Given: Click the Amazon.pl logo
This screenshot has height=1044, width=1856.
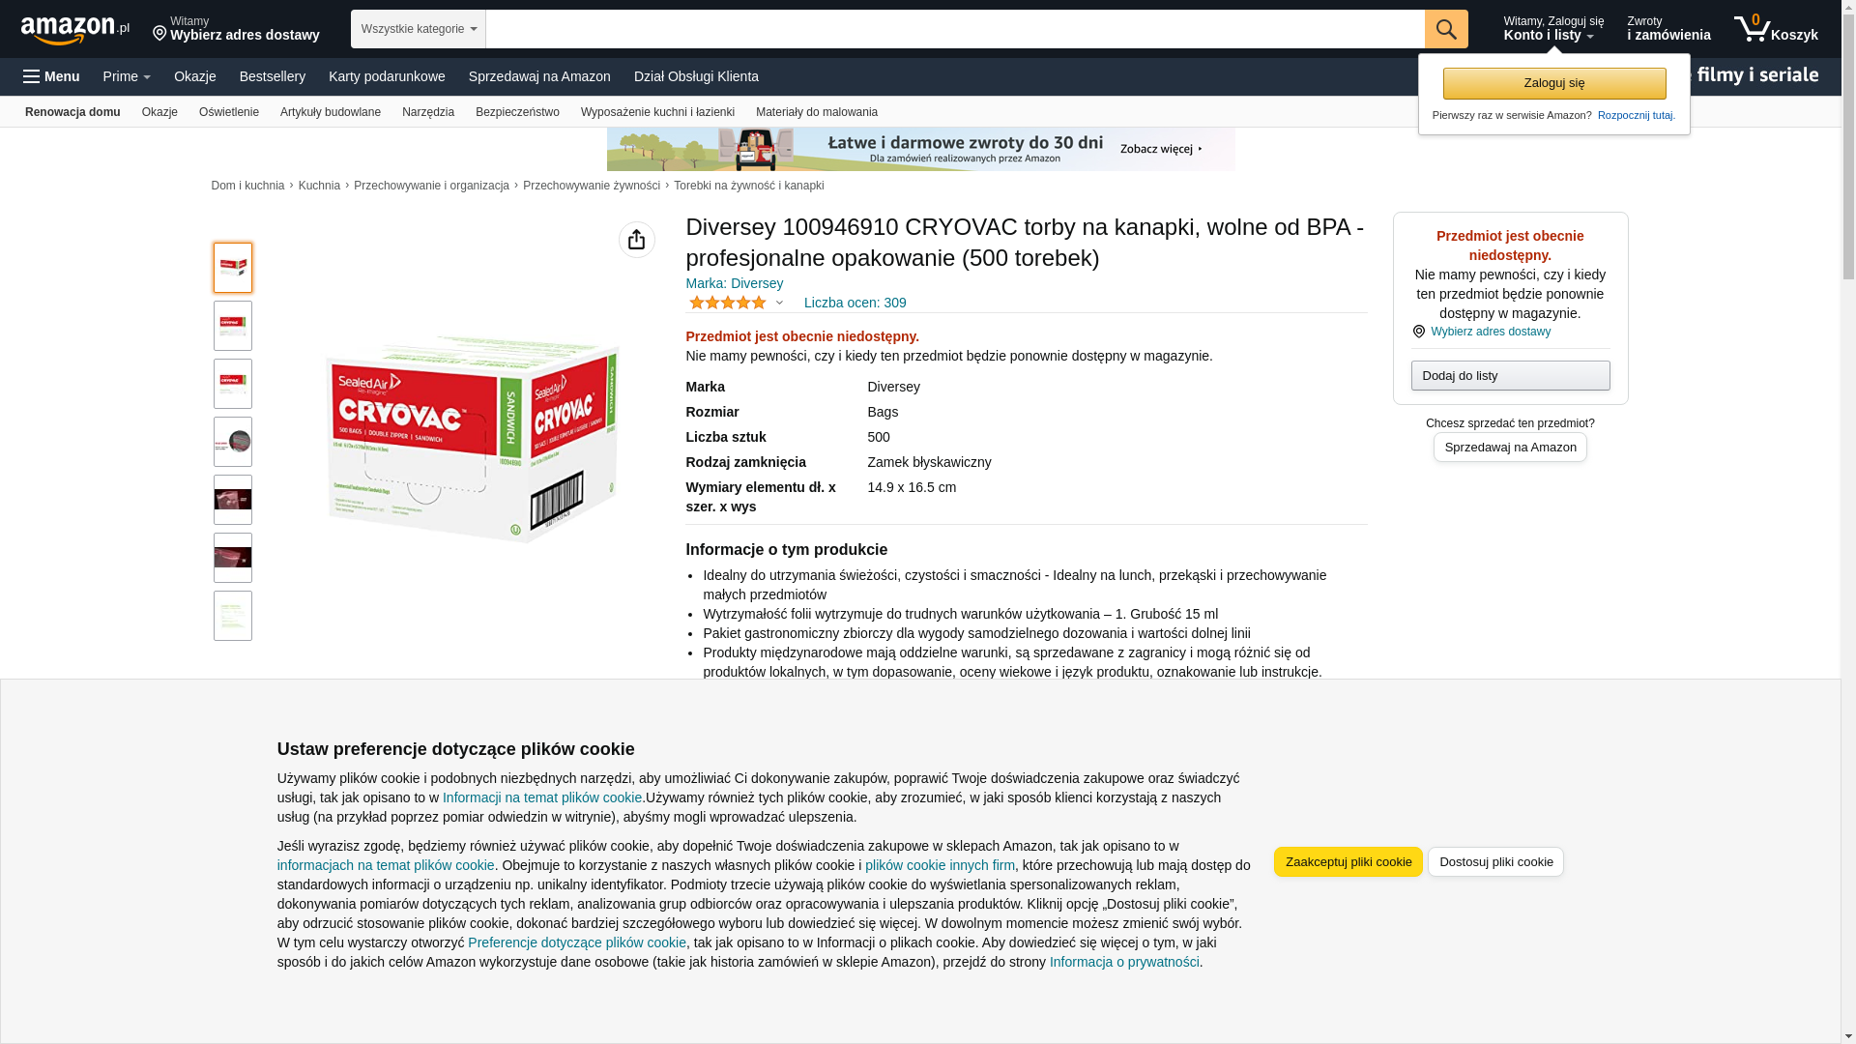Looking at the screenshot, I should (x=75, y=30).
